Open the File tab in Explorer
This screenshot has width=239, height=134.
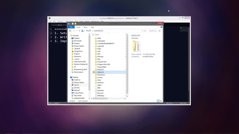71,27
